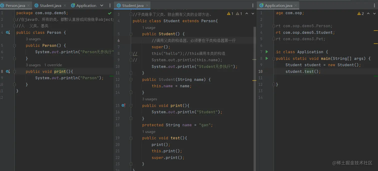
Task: Click 'this.print();' line in Student.java
Action: pyautogui.click(x=167, y=151)
